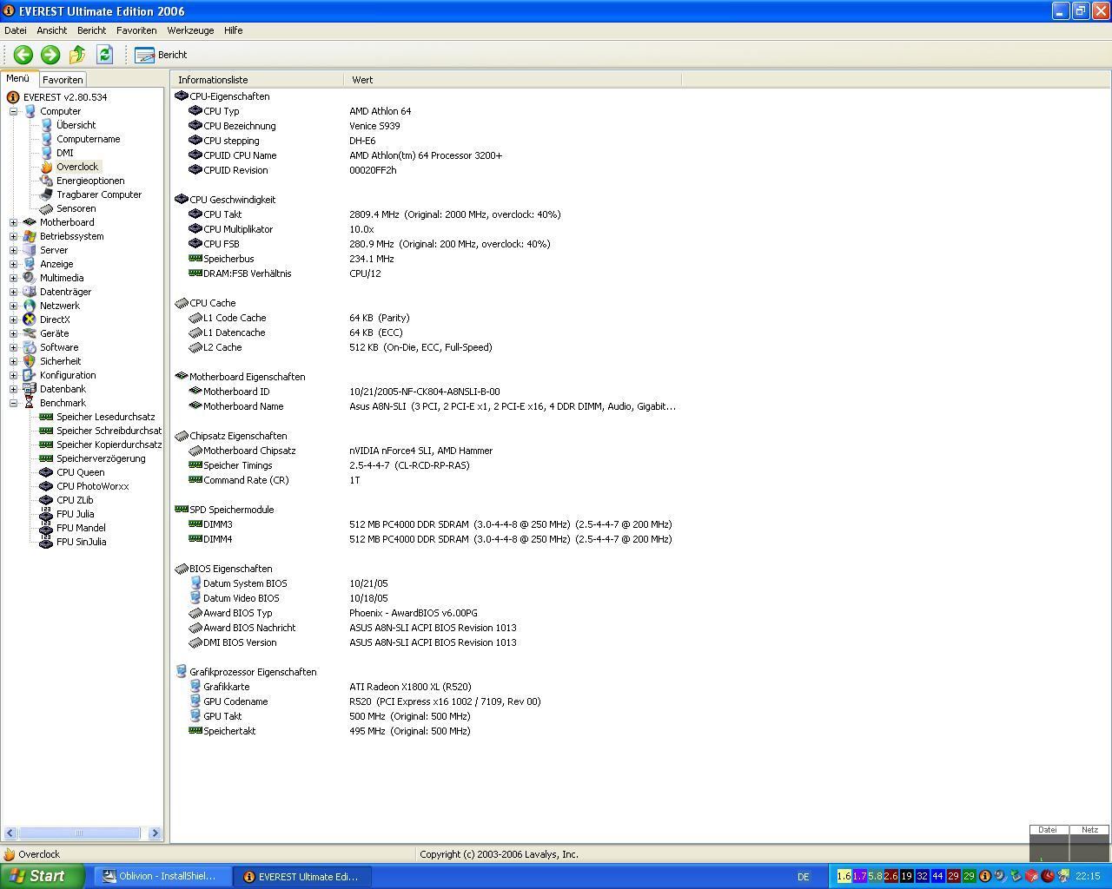Select the Software tree icon
Screen dimensions: 1112x889
(x=30, y=347)
